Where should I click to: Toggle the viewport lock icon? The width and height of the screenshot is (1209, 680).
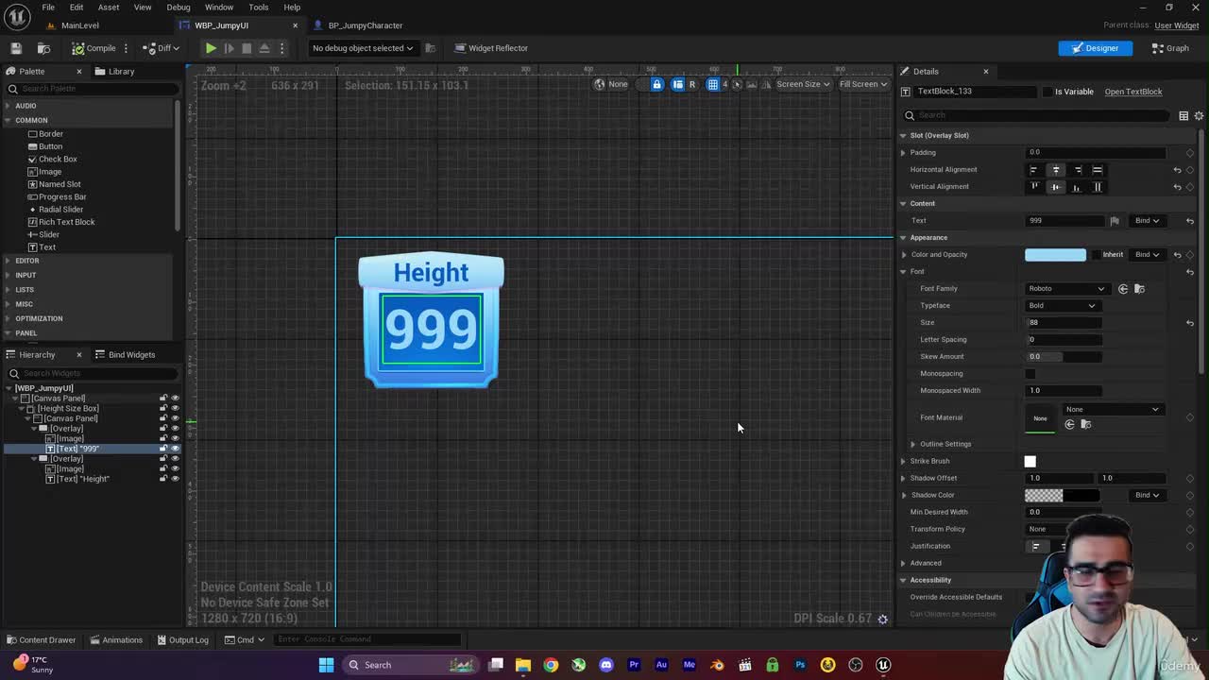pos(657,84)
